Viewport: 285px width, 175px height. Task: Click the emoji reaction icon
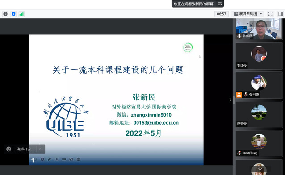tap(8, 149)
